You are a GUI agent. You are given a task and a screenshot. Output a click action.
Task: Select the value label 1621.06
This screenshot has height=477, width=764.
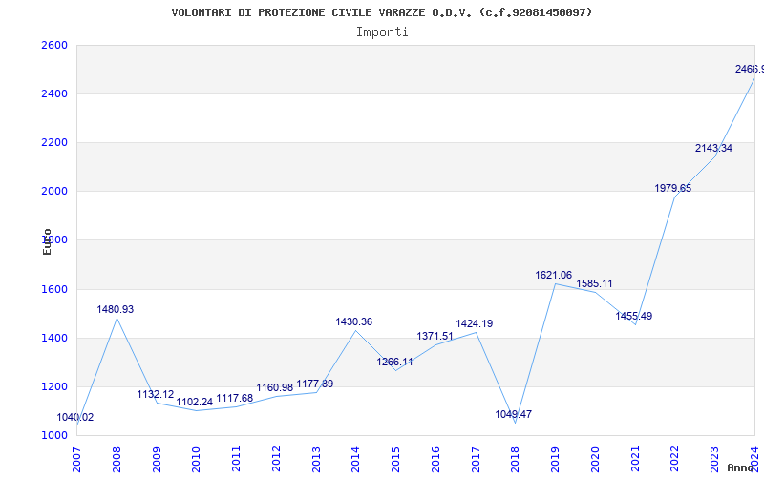pyautogui.click(x=554, y=276)
